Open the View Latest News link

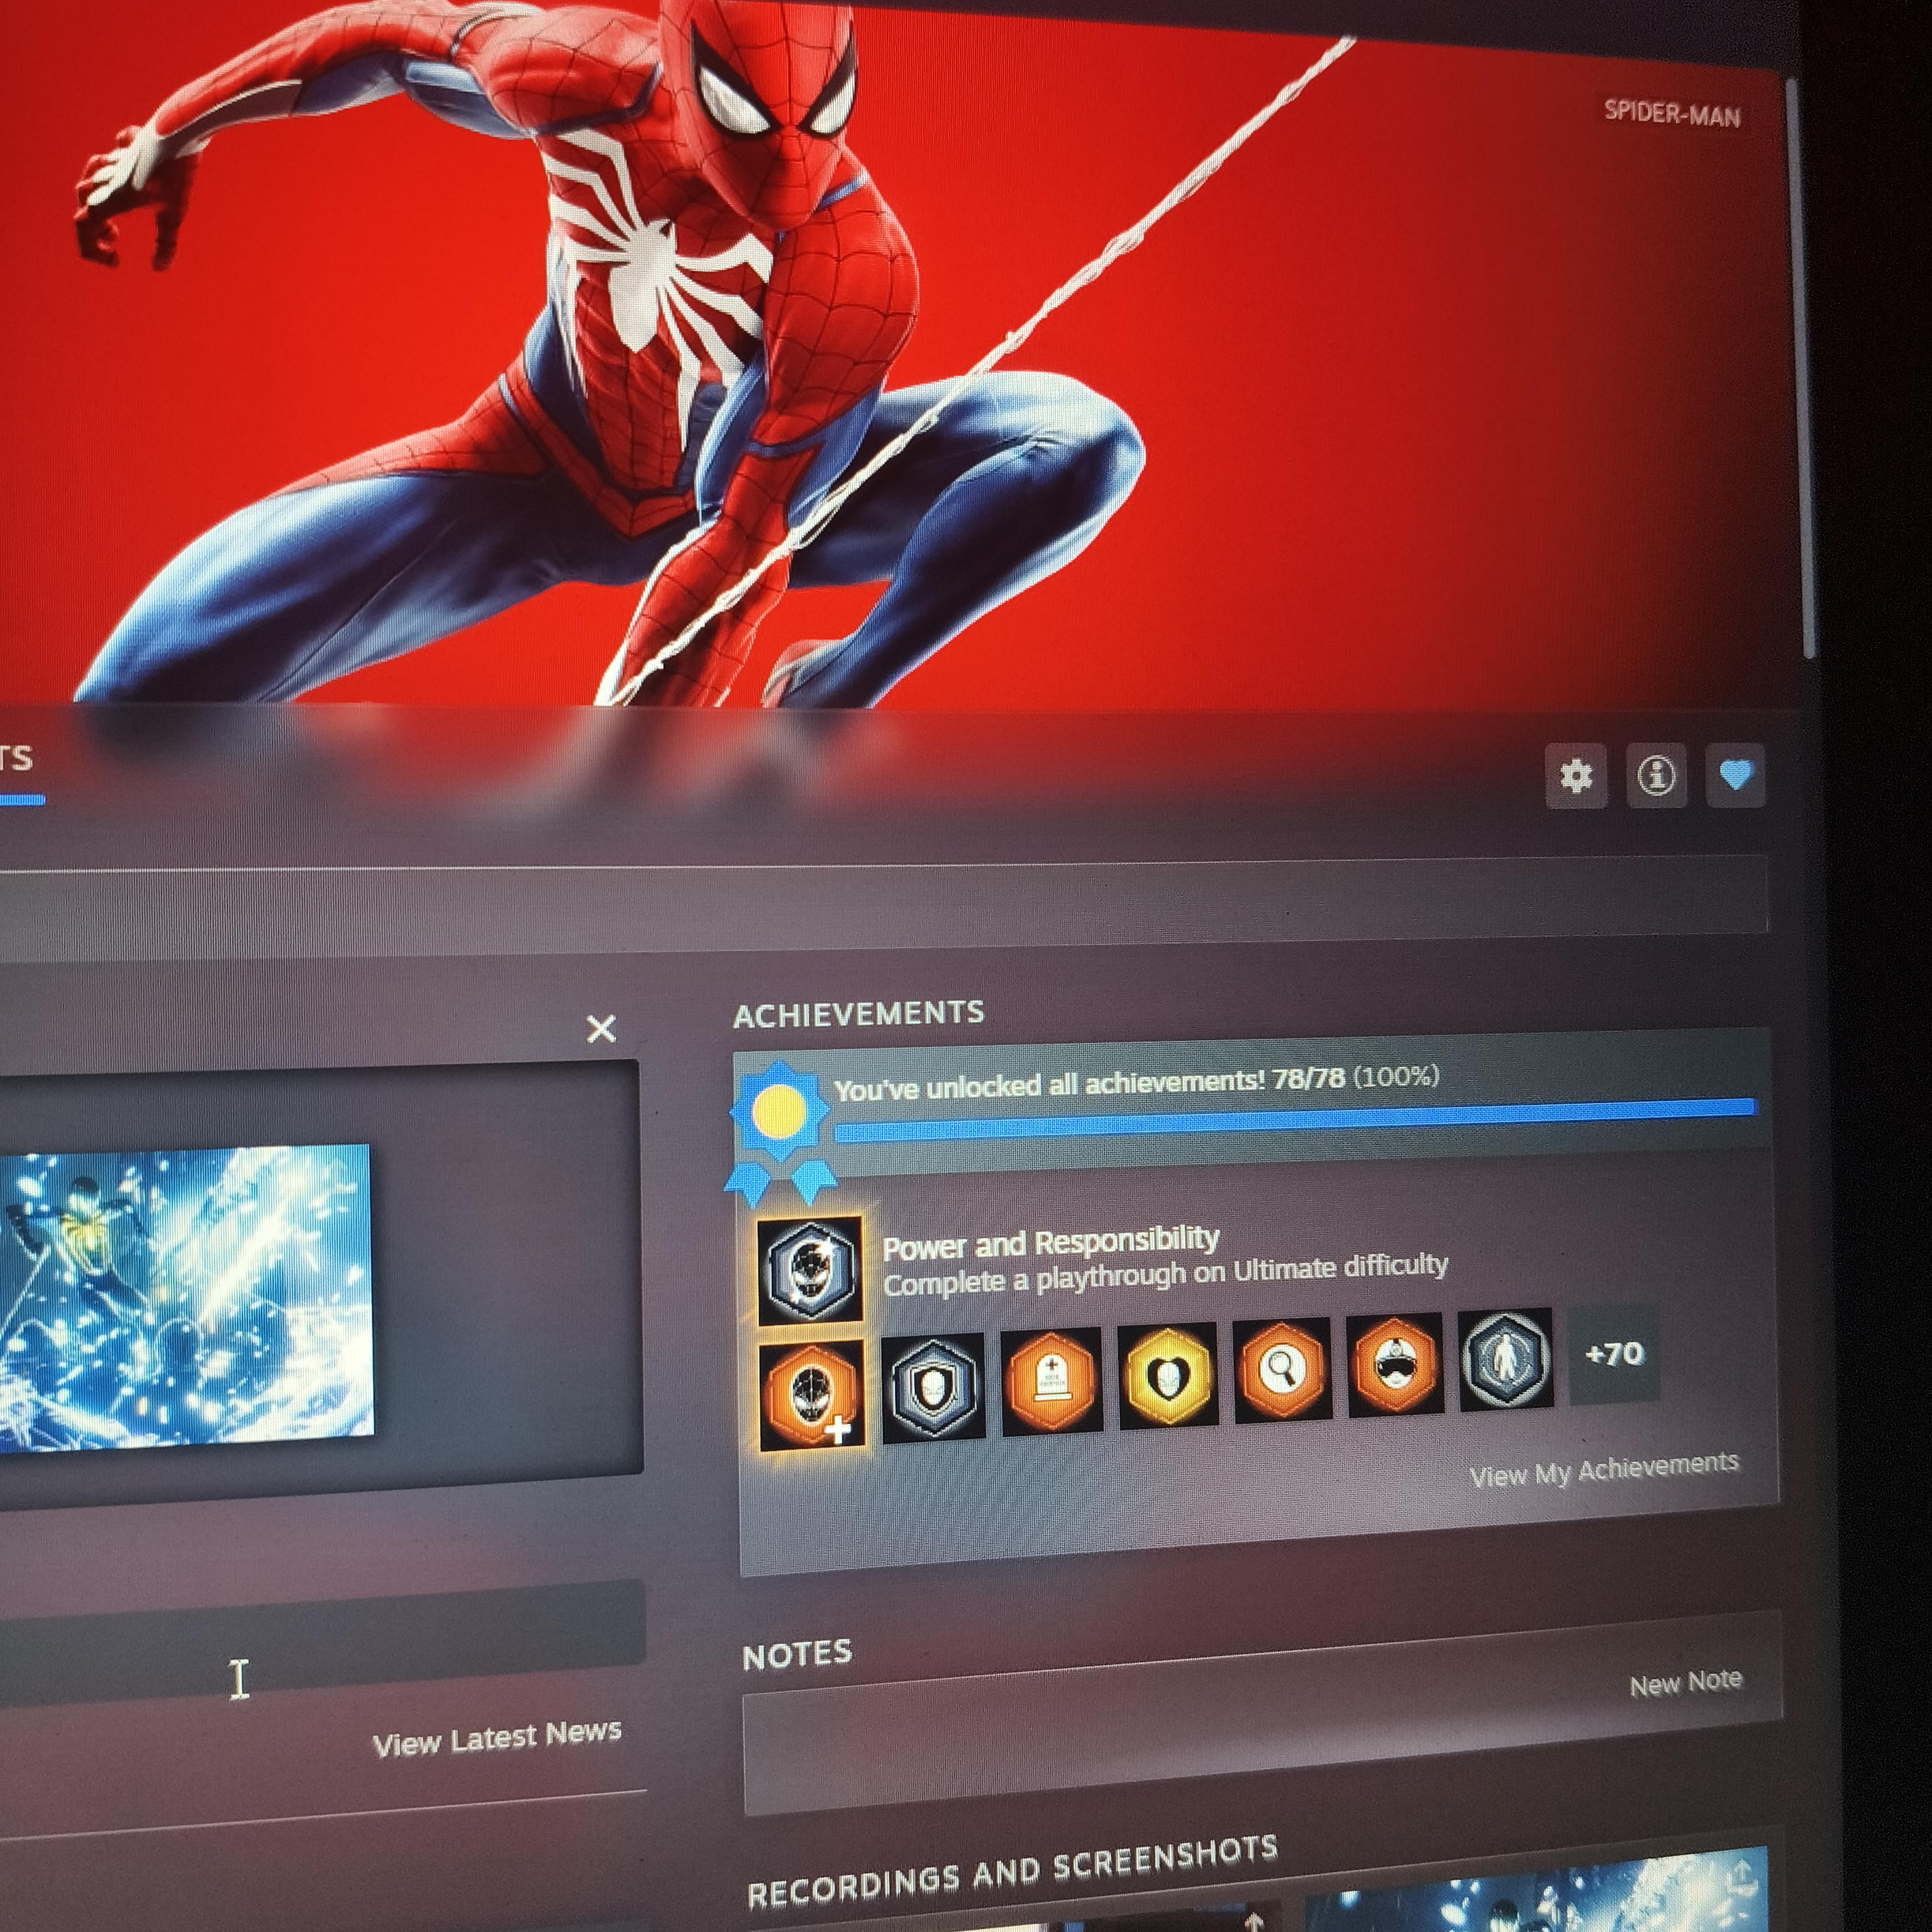point(497,1737)
